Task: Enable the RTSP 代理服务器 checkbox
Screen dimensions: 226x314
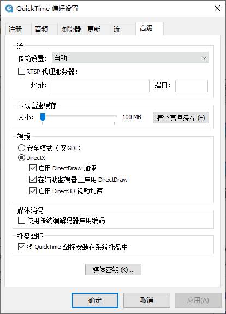Action: (x=21, y=72)
